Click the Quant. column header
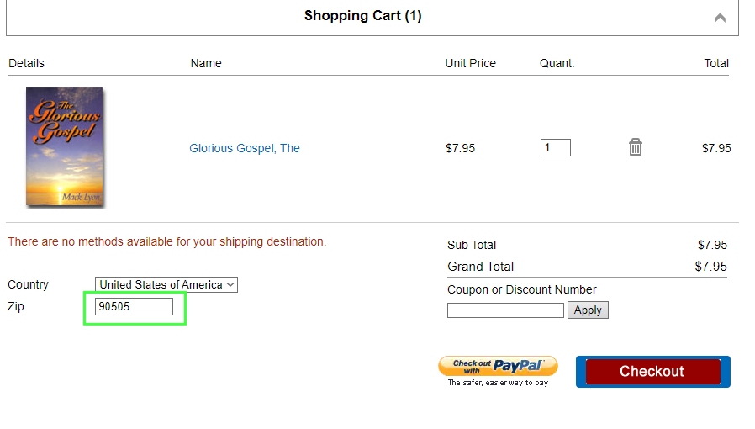This screenshot has width=755, height=429. click(x=557, y=63)
